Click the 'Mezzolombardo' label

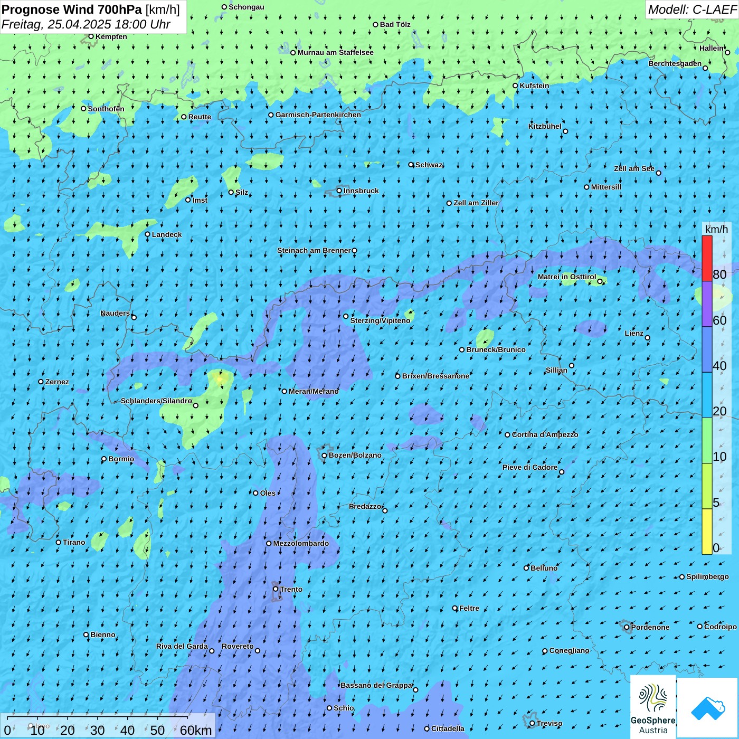[301, 543]
